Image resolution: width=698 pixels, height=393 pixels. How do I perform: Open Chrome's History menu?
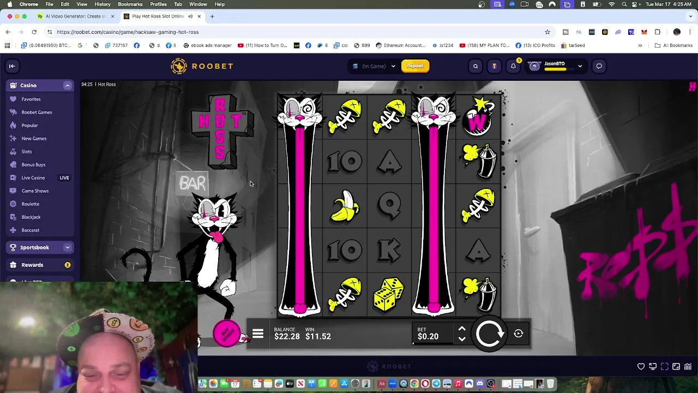103,4
